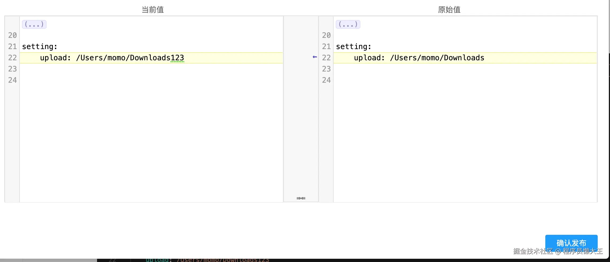Toggle the scroll lock icon between diff panes

(x=301, y=198)
